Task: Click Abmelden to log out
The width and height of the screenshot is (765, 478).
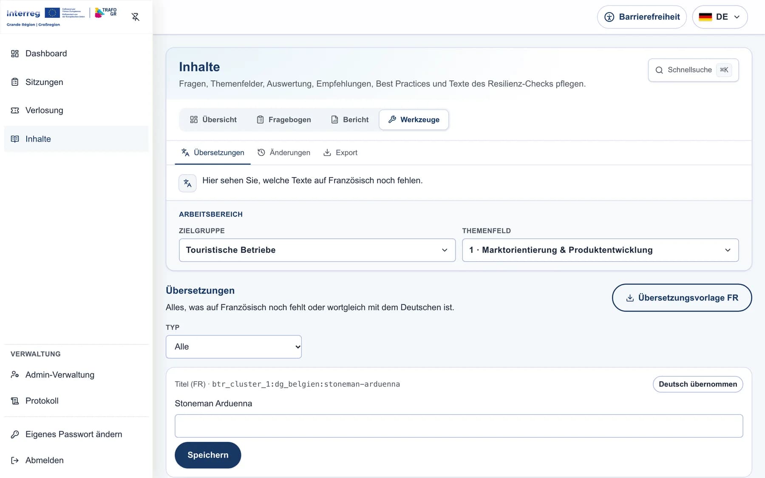Action: pos(76,460)
